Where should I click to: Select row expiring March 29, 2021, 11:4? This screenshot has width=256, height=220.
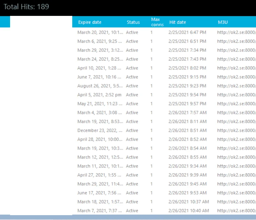point(164,184)
